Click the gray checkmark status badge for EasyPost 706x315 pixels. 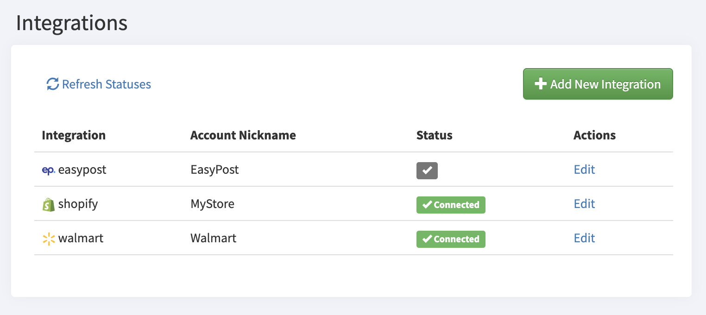point(427,170)
